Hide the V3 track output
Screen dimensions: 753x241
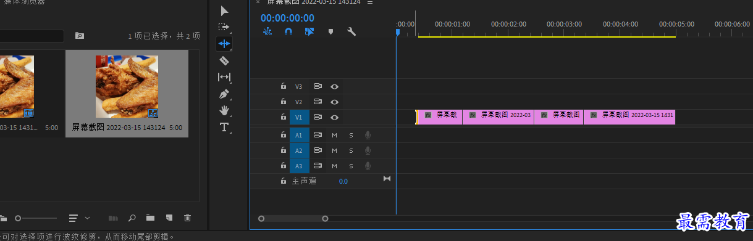pyautogui.click(x=334, y=87)
